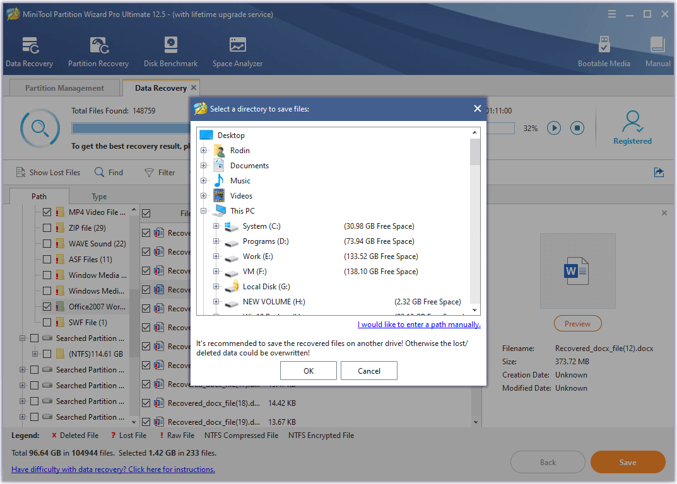Click the Preview button
The image size is (677, 484).
tap(577, 323)
